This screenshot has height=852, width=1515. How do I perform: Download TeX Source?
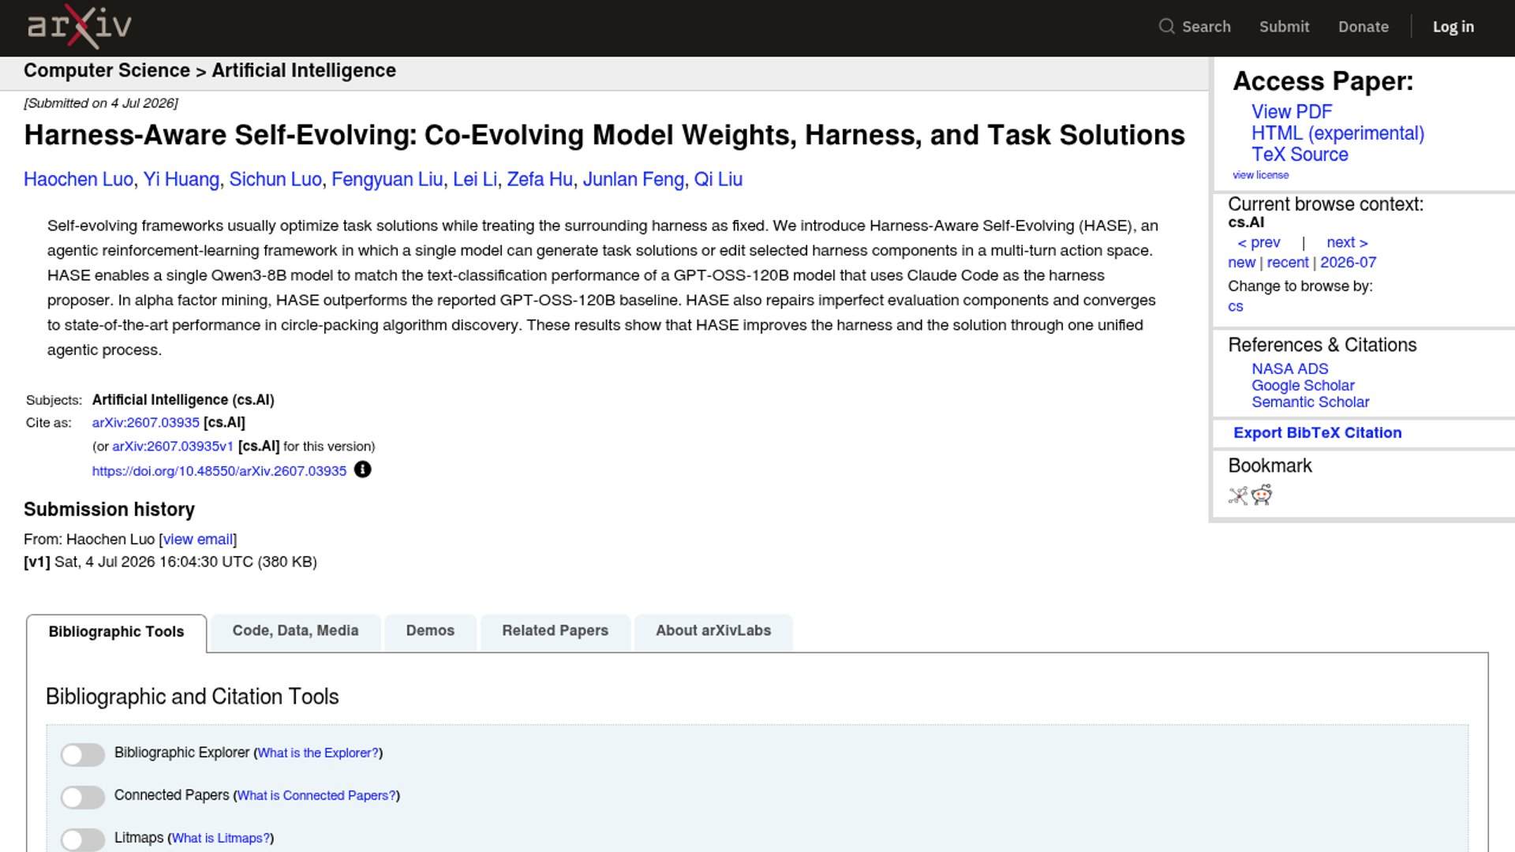point(1300,155)
